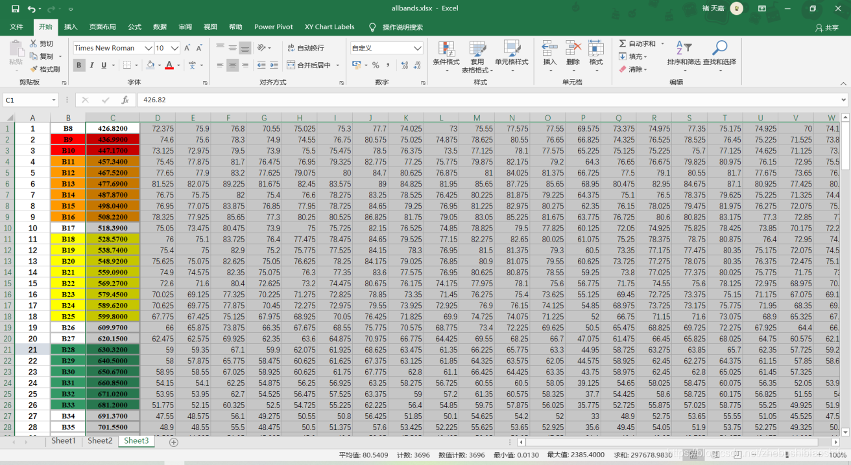Click the Clear (清除) button
Viewport: 851px width, 465px height.
632,69
